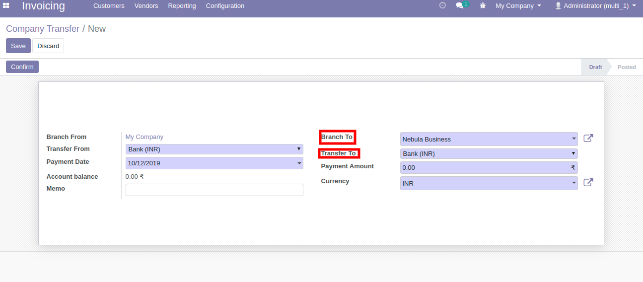Click the developer tools bug icon
The image size is (643, 282).
(483, 6)
